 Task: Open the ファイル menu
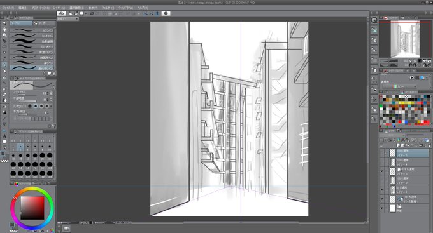8,8
